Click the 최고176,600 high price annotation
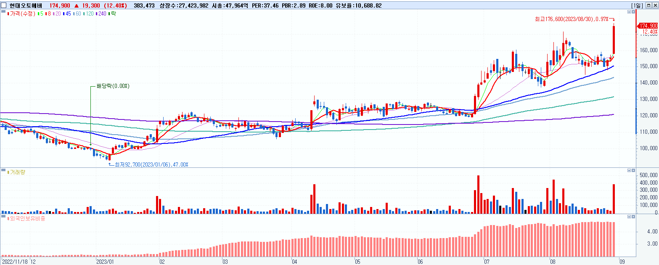Image resolution: width=659 pixels, height=265 pixels. 571,19
